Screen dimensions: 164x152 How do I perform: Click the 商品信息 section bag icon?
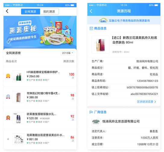tap(91, 28)
